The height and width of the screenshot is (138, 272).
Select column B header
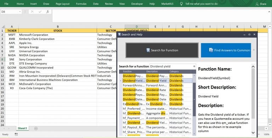58,26
